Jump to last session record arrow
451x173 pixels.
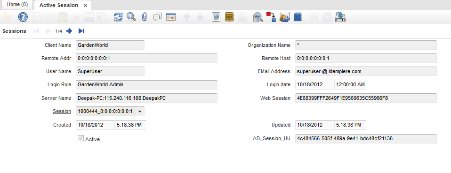click(x=81, y=31)
